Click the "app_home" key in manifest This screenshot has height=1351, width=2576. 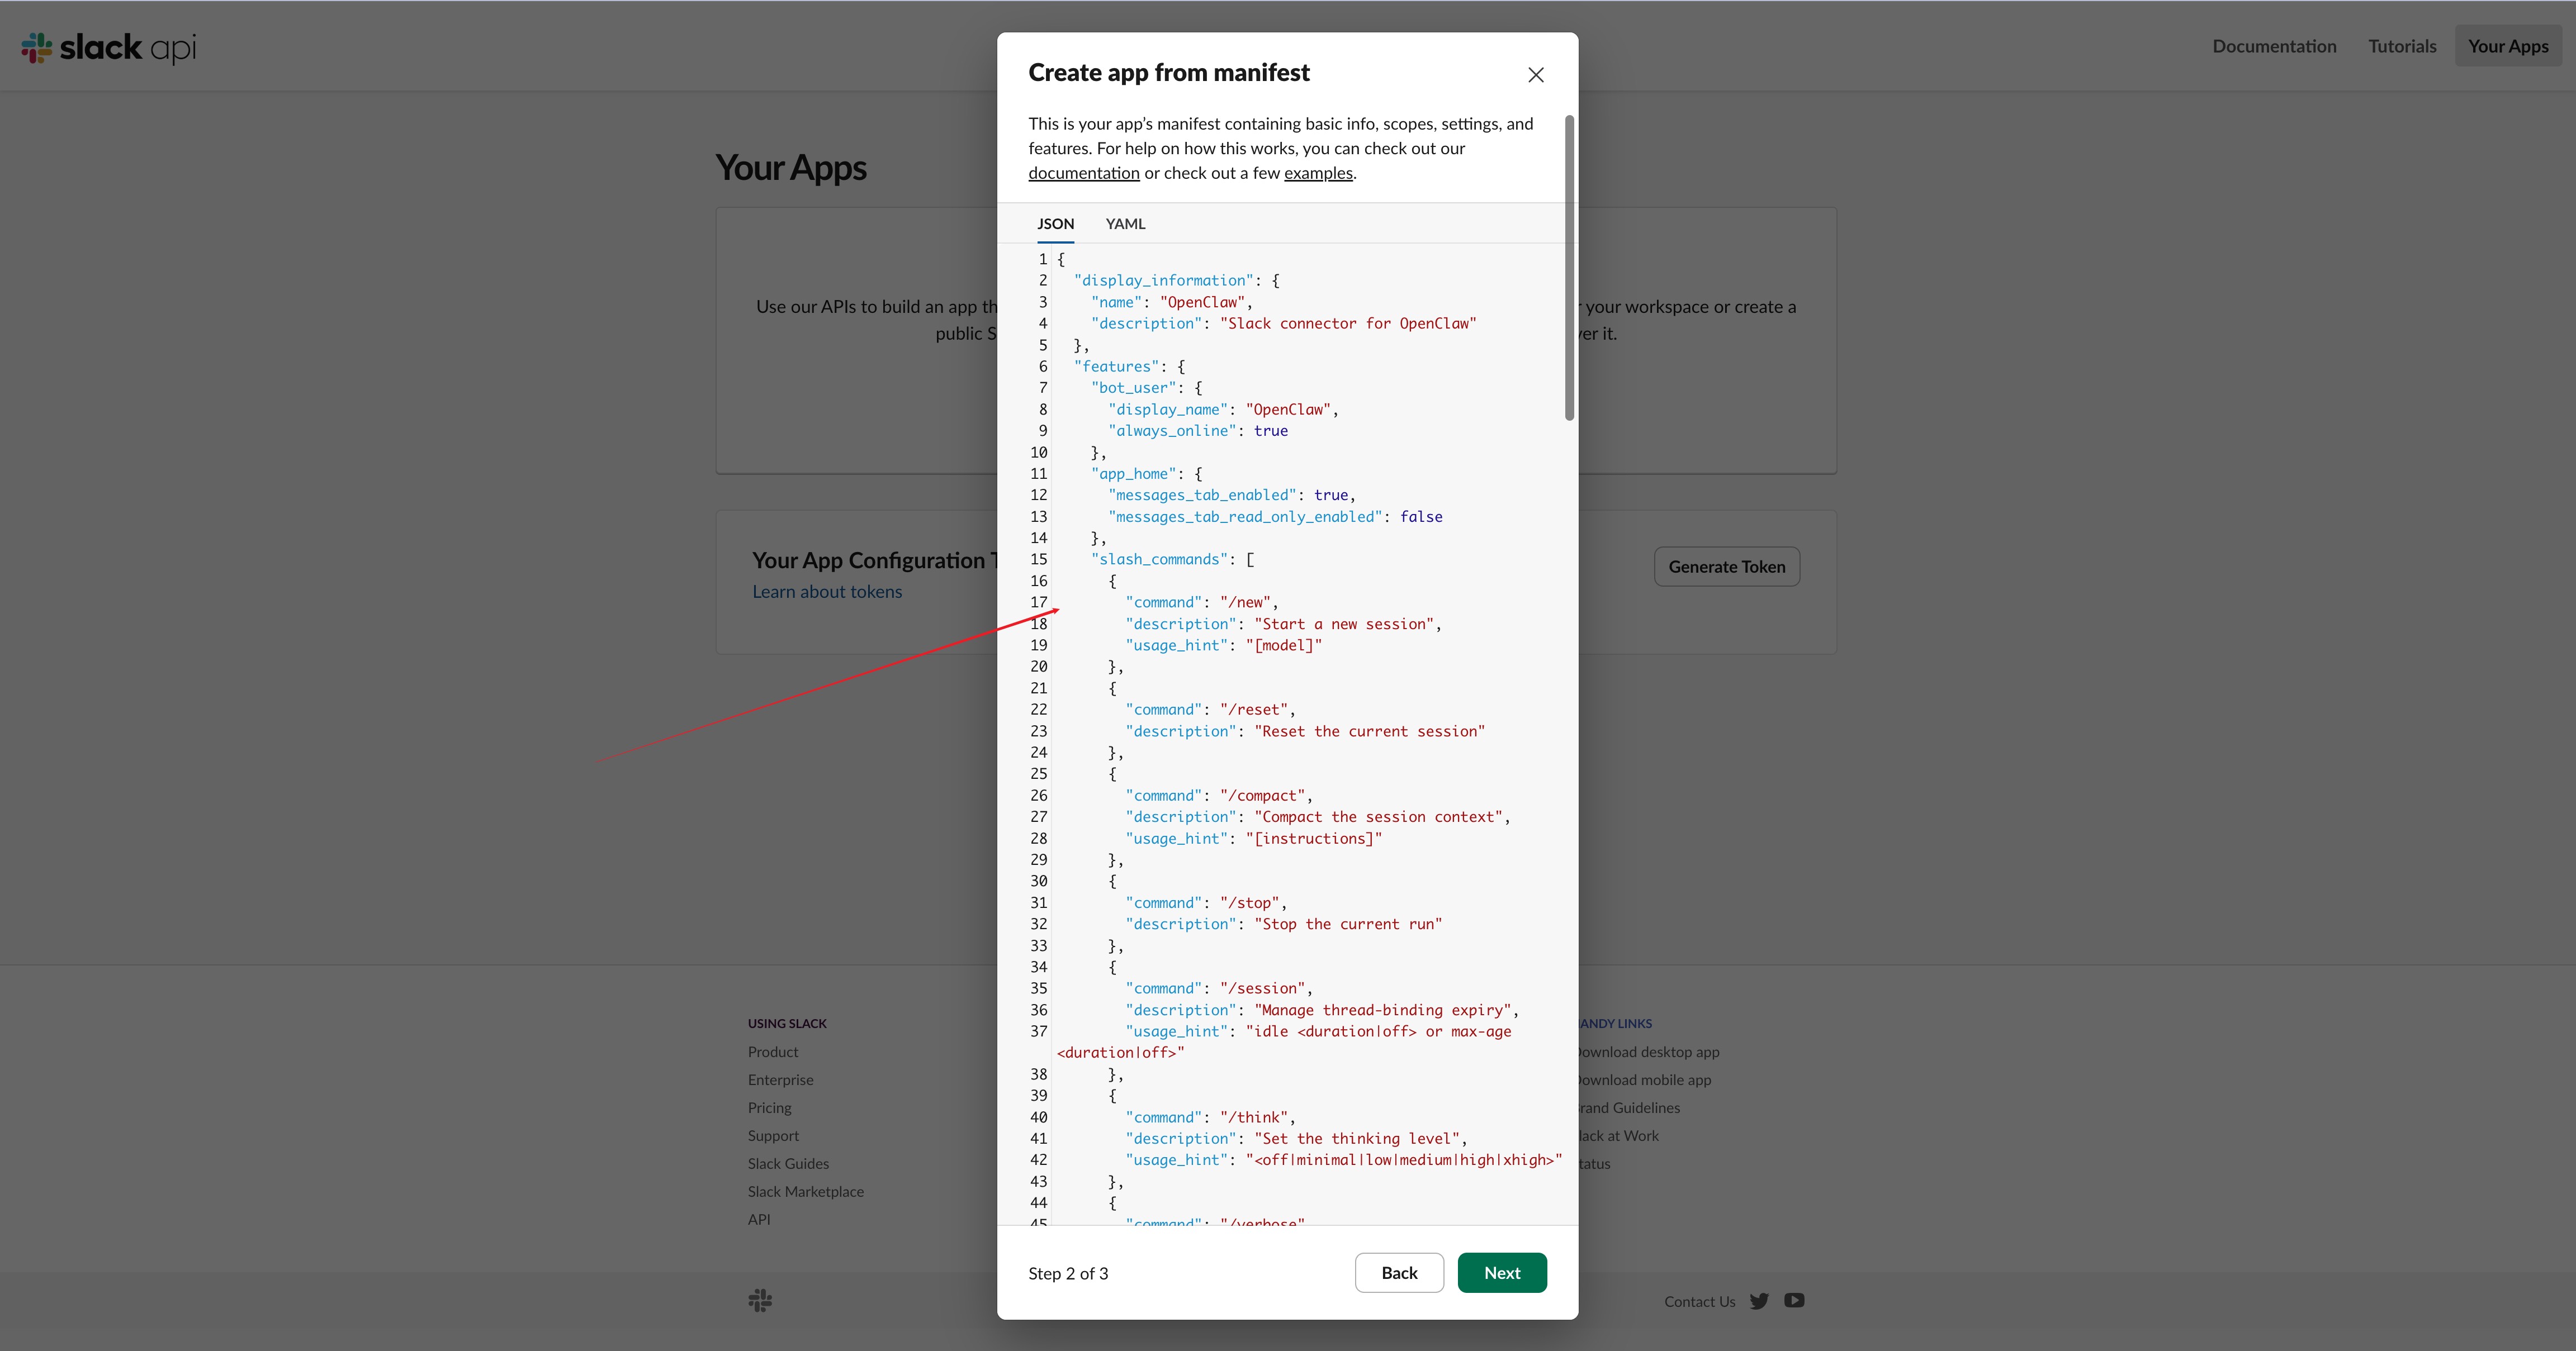tap(1134, 474)
